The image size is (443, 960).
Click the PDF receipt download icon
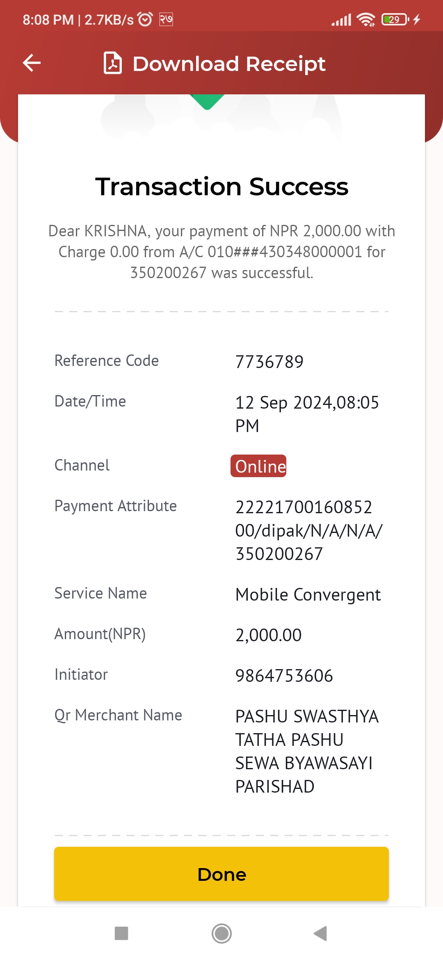click(113, 63)
